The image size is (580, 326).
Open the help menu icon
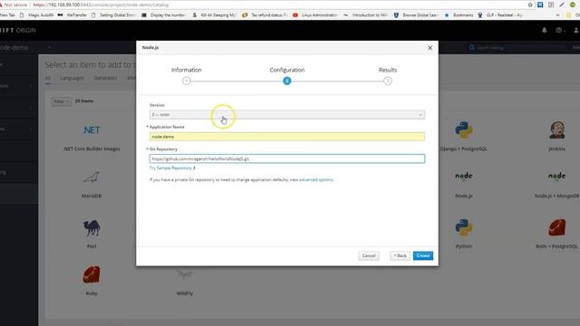[560, 30]
